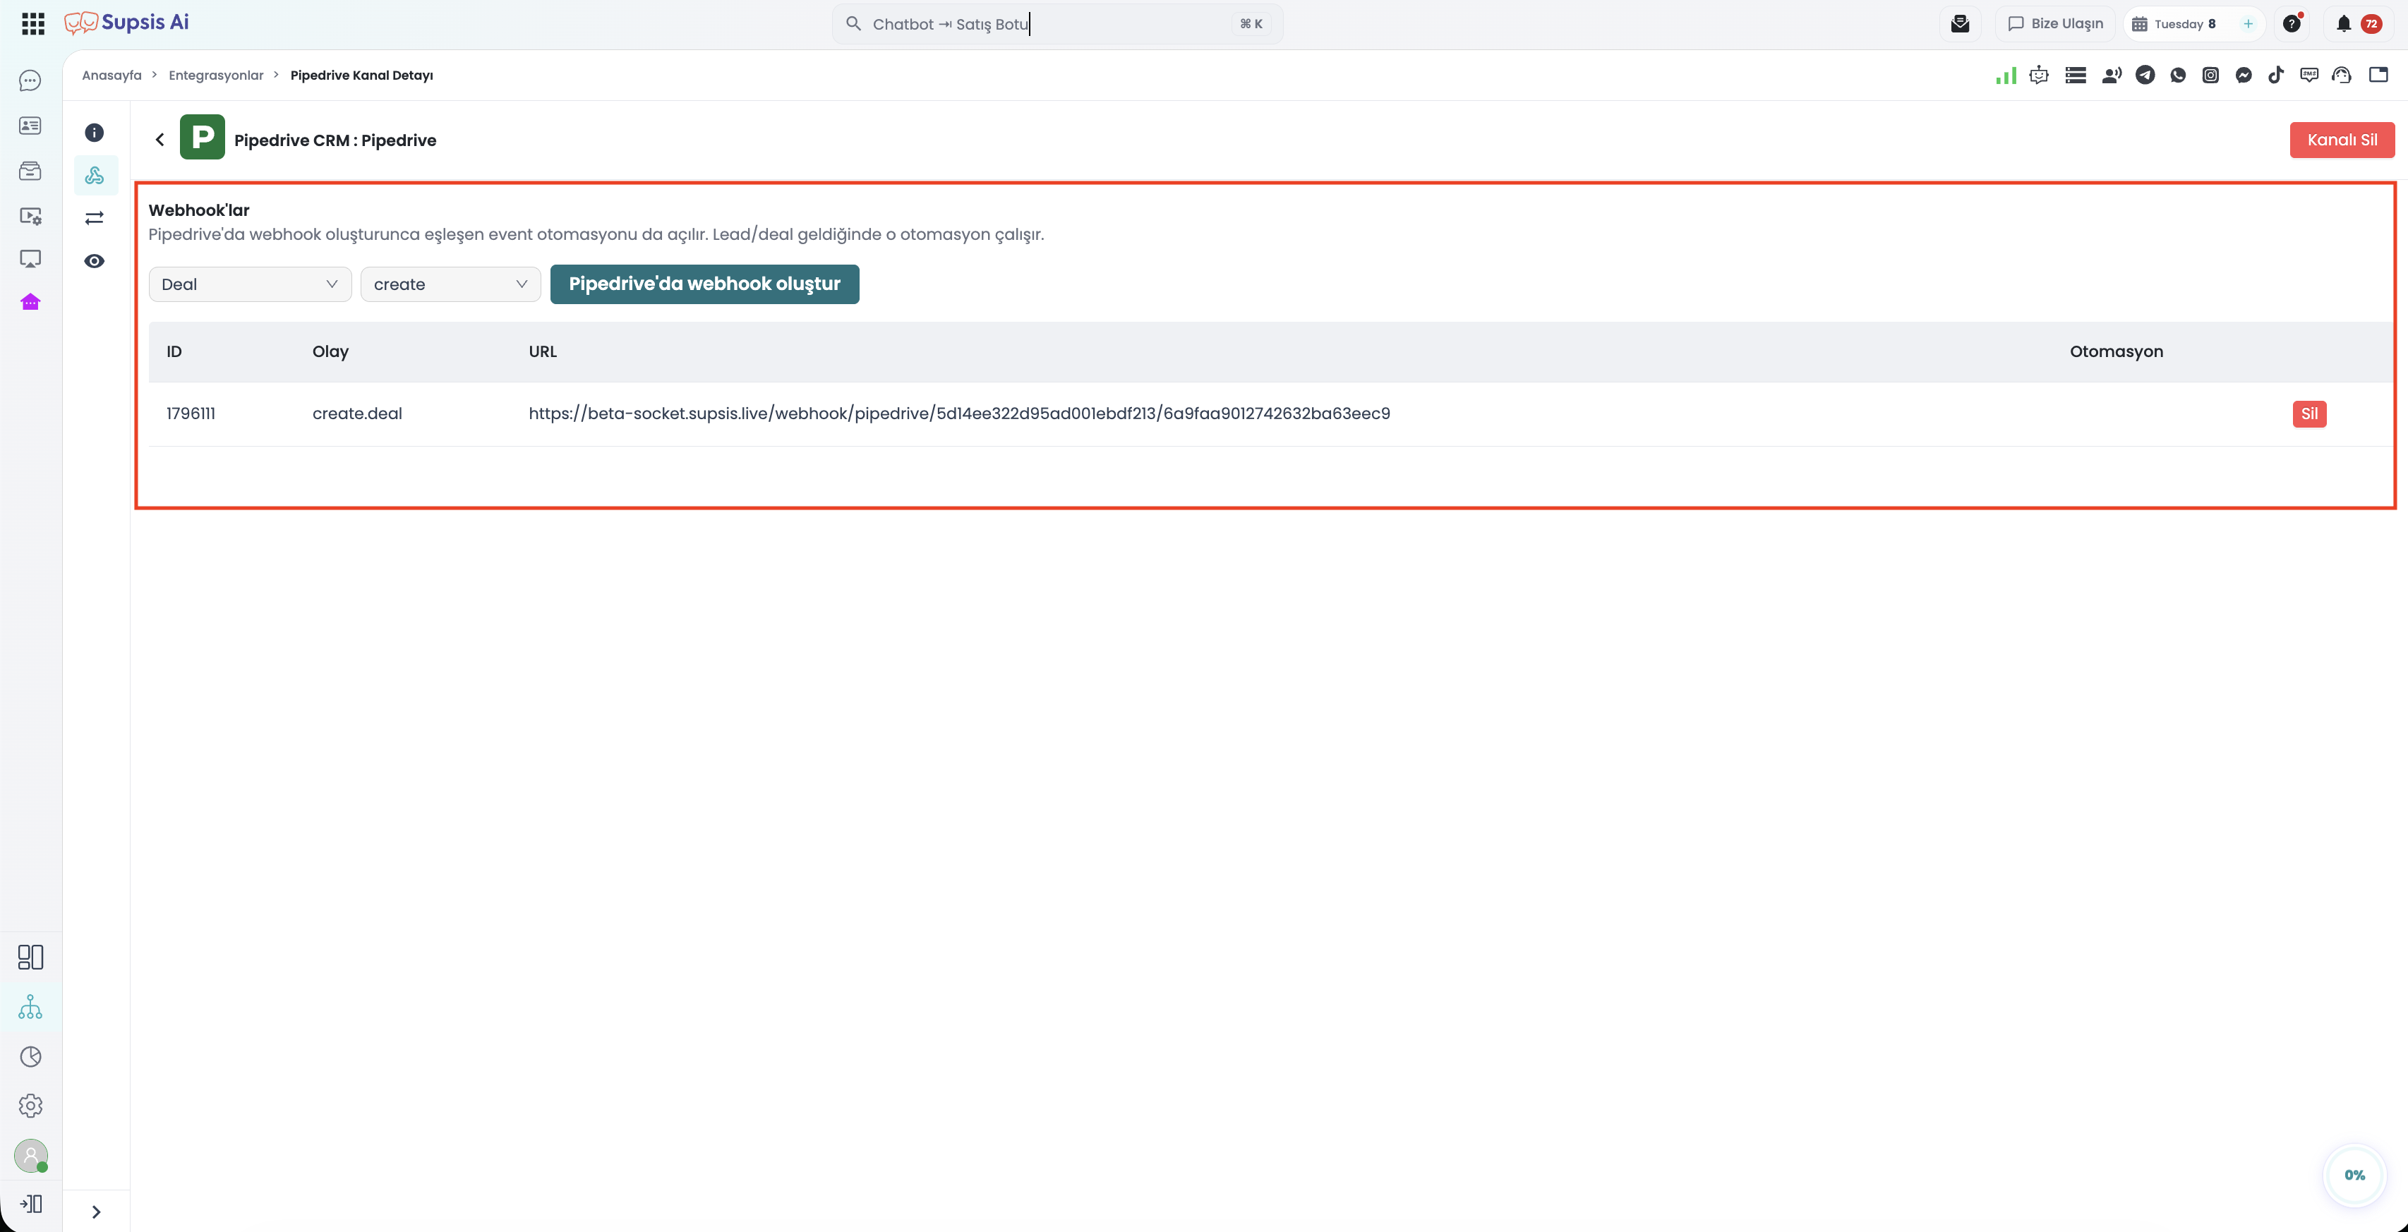
Task: Click the Otomasyon column header
Action: pyautogui.click(x=2117, y=351)
